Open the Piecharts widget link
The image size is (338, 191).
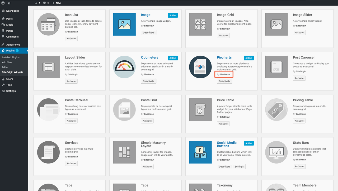224,57
